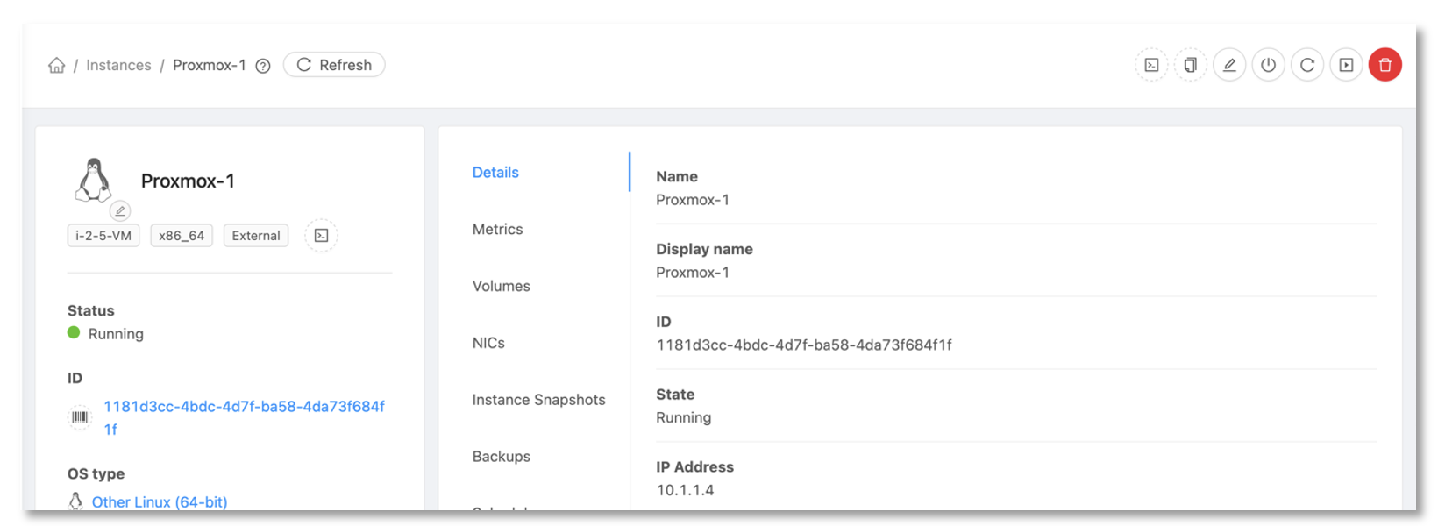Click the x86_64 architecture tag

pos(182,236)
